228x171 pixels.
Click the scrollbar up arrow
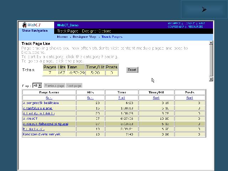point(211,43)
